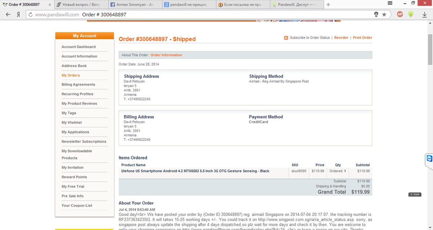Switch to the pandawill не пришла tab
Image resolution: width=433 pixels, height=230 pixels.
pyautogui.click(x=188, y=5)
